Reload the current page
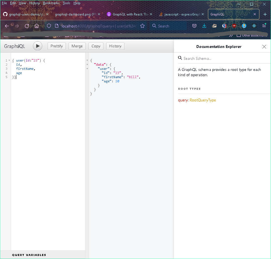This screenshot has height=259, width=271. coord(27,26)
